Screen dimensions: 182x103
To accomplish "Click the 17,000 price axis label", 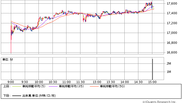I will 172,33.
